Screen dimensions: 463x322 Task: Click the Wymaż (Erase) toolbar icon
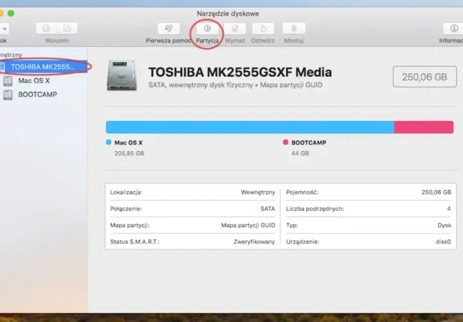[x=235, y=29]
